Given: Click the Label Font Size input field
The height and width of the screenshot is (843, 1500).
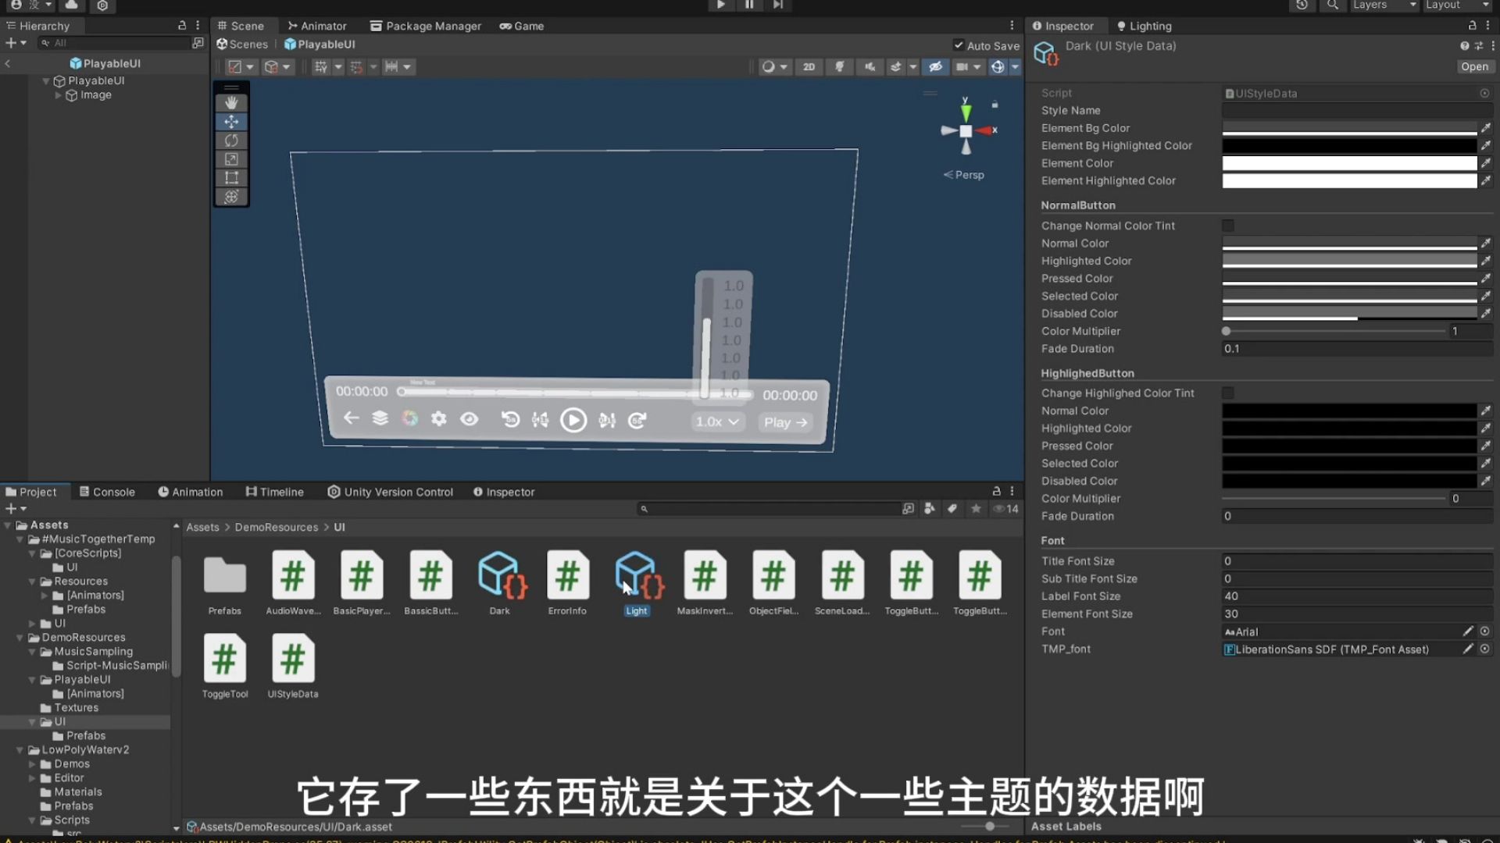Looking at the screenshot, I should tap(1357, 596).
